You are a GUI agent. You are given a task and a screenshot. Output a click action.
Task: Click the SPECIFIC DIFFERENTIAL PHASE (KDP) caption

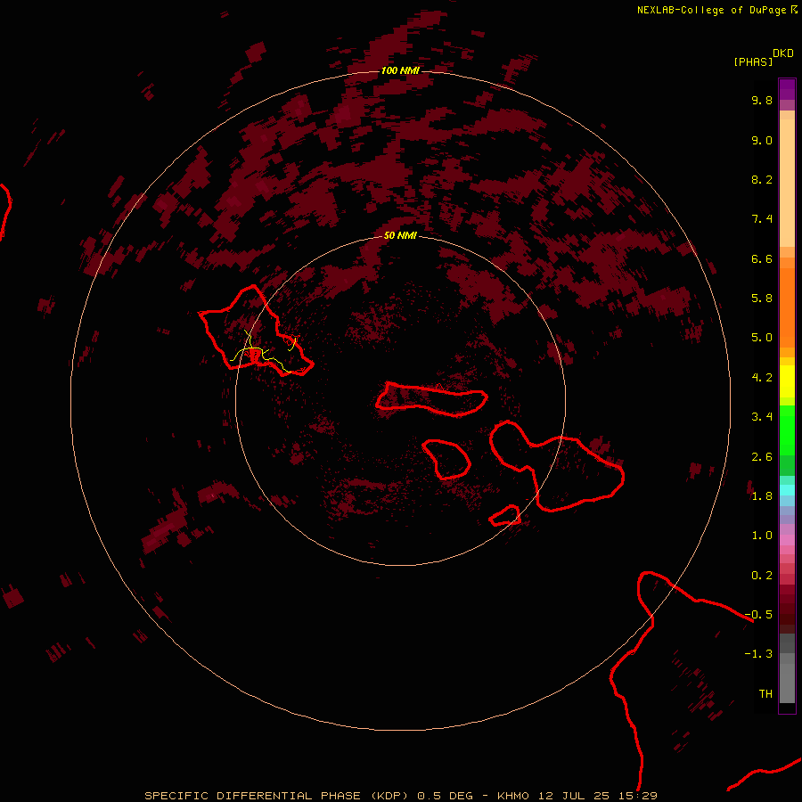[x=276, y=796]
